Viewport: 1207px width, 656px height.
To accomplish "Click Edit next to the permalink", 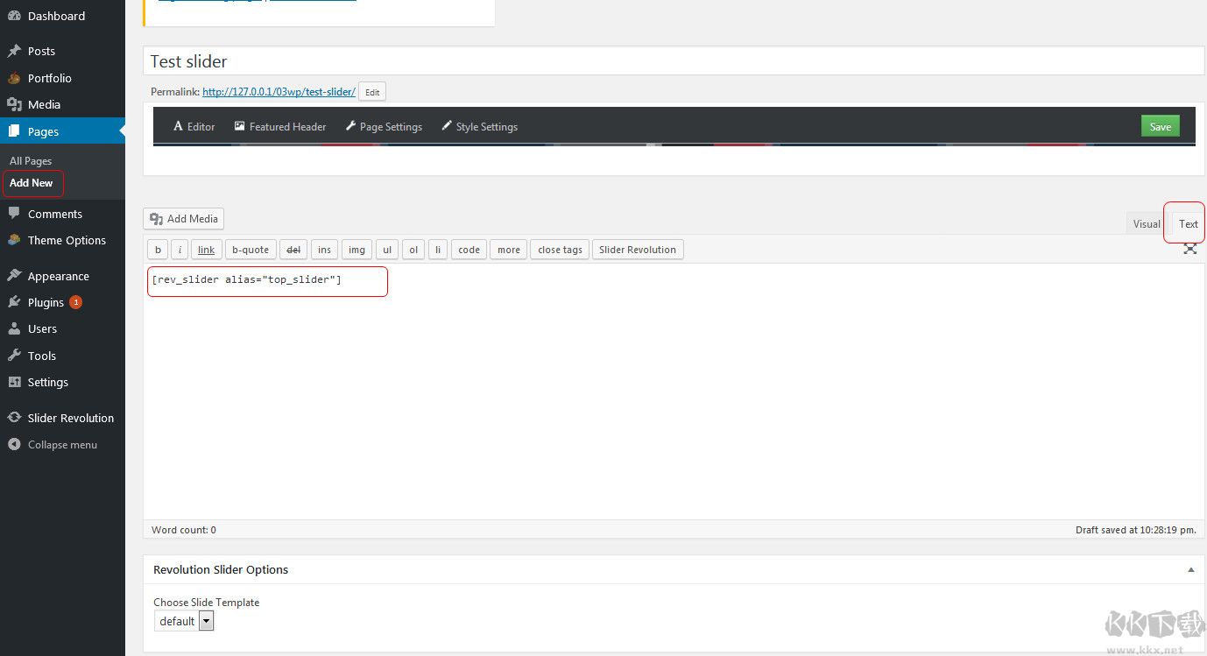I will [x=372, y=92].
